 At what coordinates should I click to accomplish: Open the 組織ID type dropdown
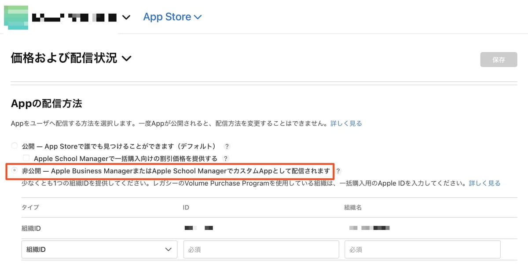[99, 249]
